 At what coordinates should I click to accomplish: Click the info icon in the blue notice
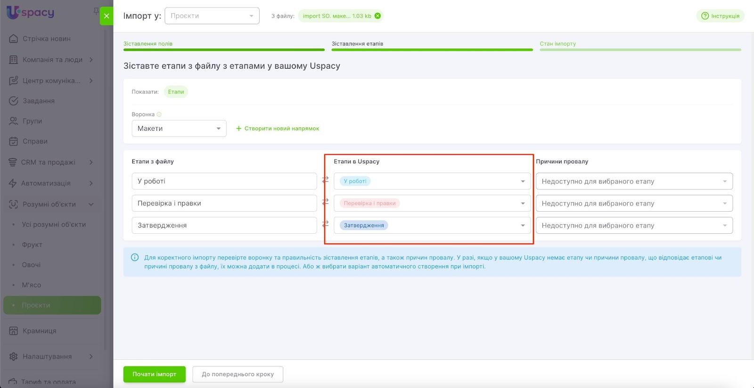pyautogui.click(x=135, y=257)
